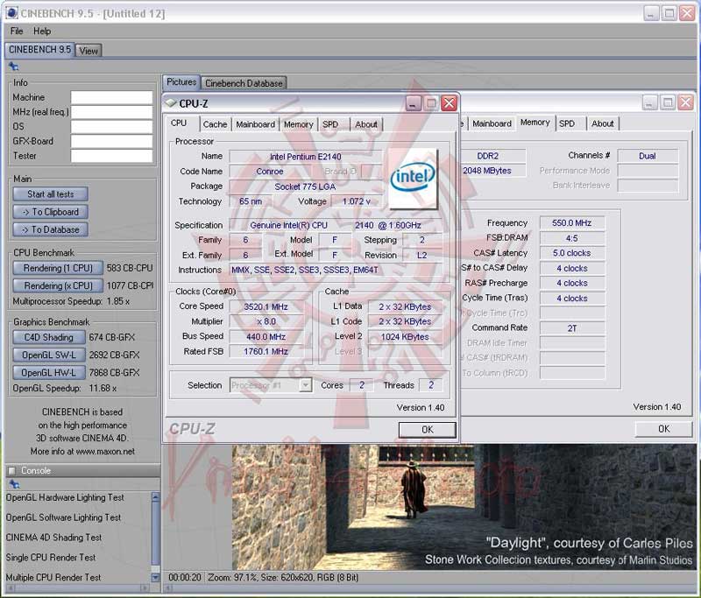Open the Cache tab in front CPU-Z
The height and width of the screenshot is (598, 701).
[215, 124]
